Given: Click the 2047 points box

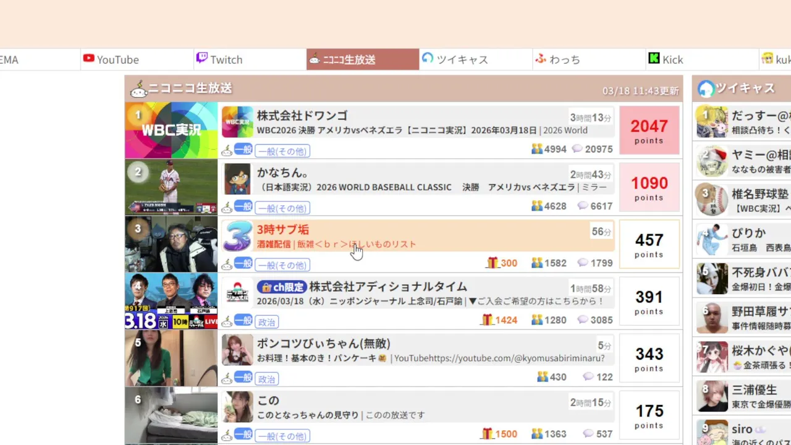Looking at the screenshot, I should coord(649,130).
